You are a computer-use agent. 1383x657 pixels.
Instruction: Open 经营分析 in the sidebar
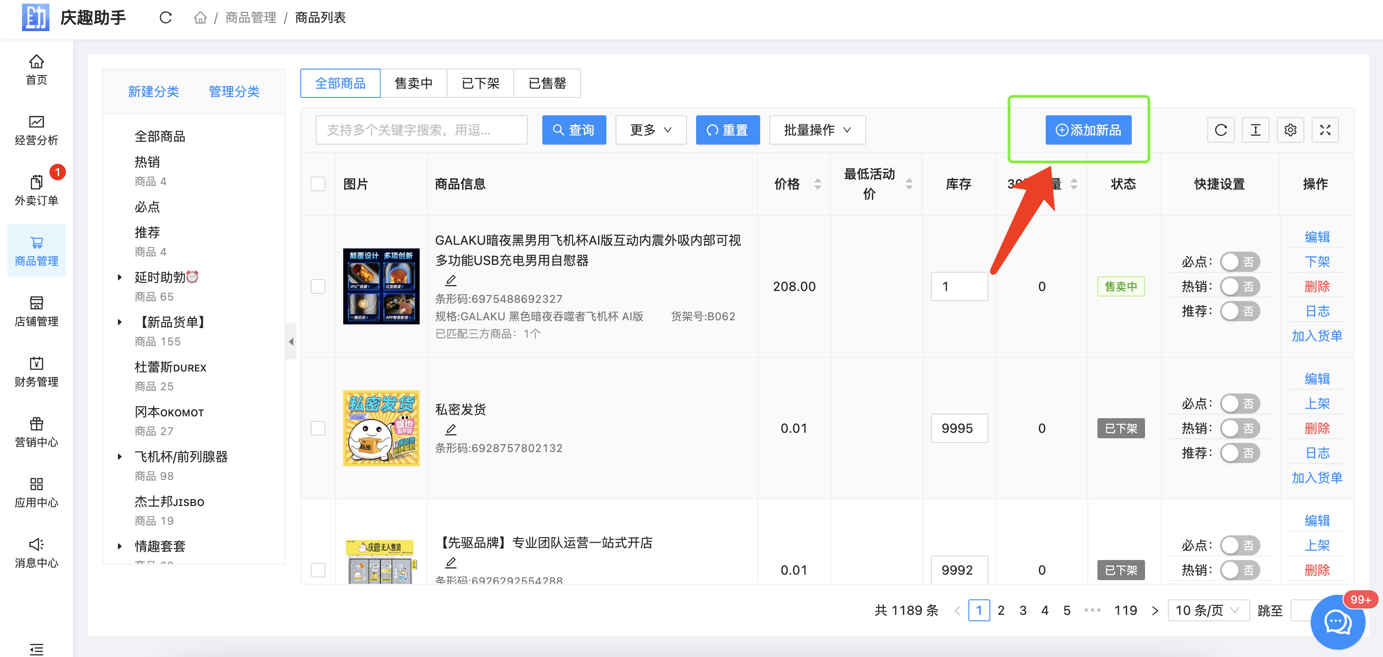(x=36, y=130)
